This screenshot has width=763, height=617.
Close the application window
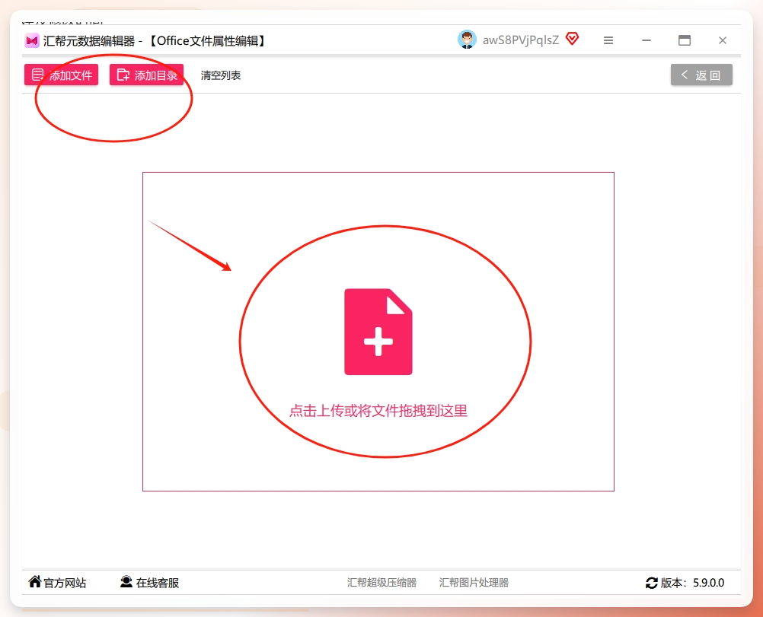pos(723,40)
